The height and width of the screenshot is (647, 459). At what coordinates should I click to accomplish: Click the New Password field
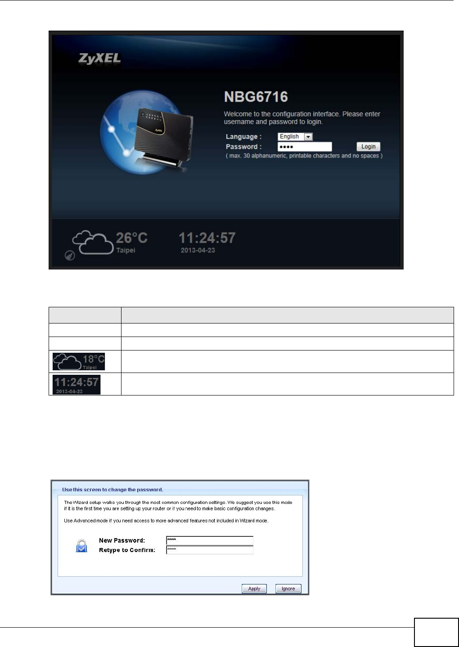pyautogui.click(x=210, y=540)
